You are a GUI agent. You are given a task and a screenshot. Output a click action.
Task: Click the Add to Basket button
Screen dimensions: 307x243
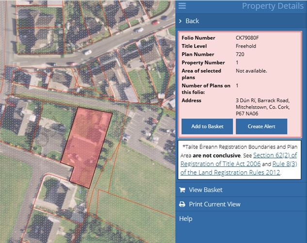[207, 127]
